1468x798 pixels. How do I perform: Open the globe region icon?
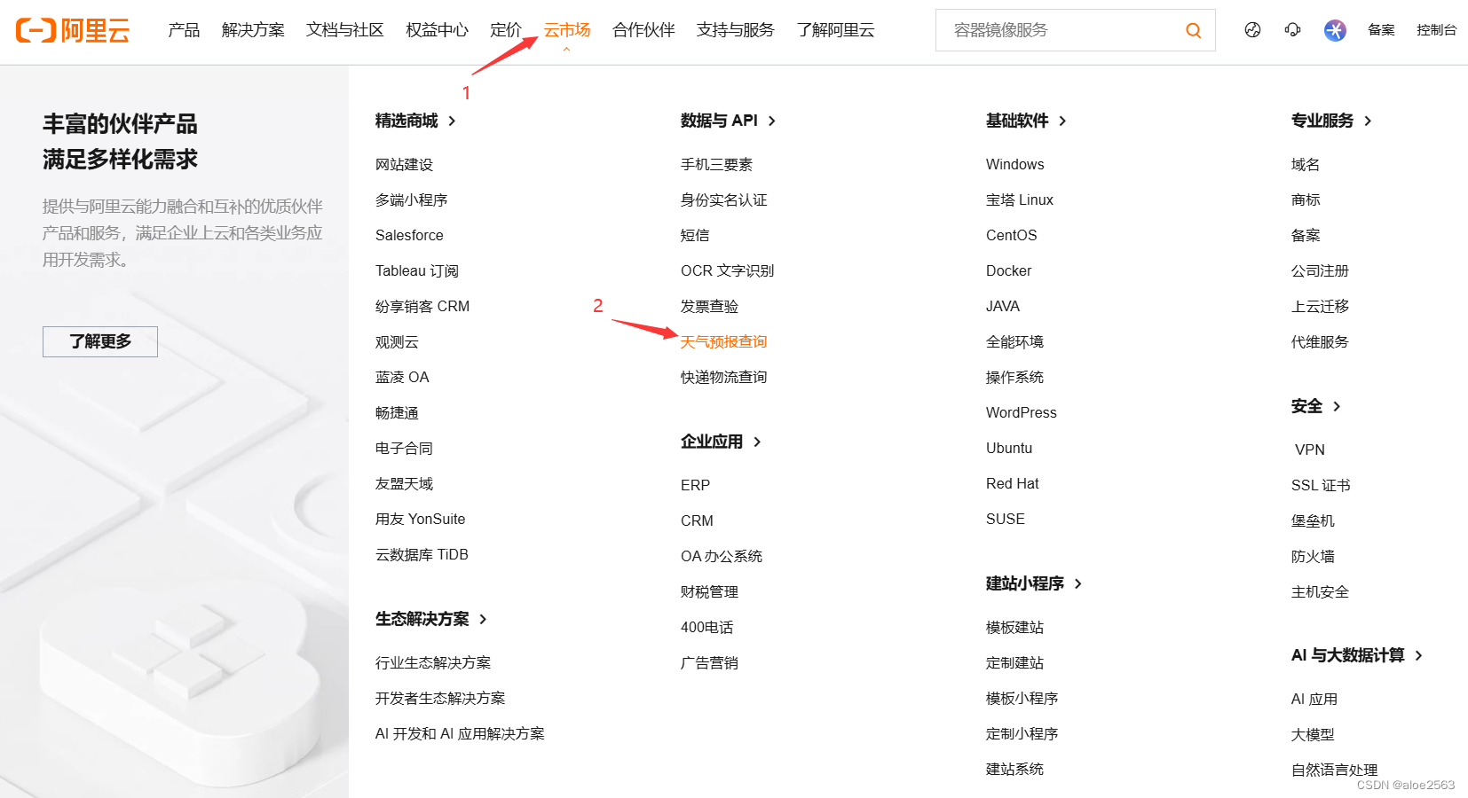[x=1252, y=30]
